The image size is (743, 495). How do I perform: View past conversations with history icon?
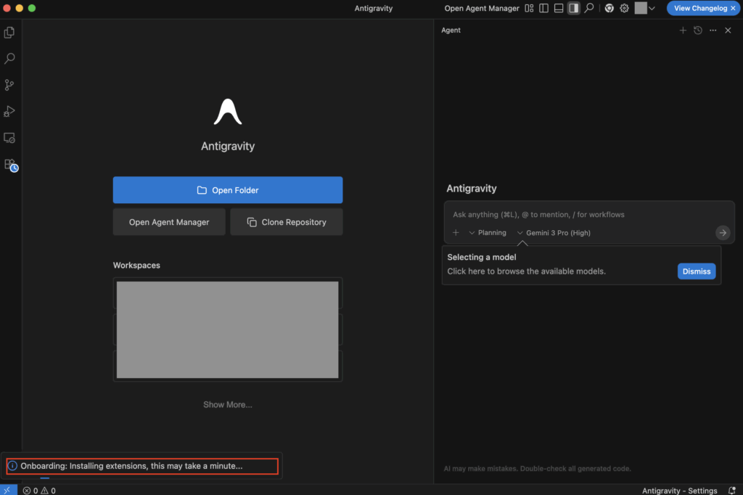(697, 30)
